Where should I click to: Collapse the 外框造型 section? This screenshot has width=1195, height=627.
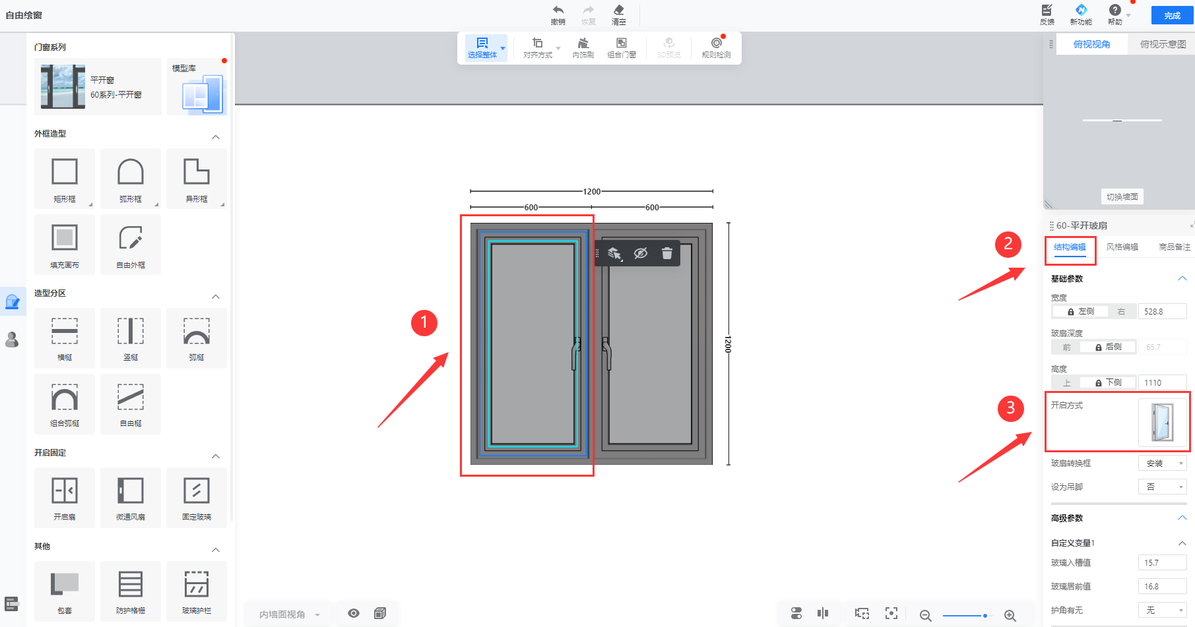click(x=216, y=137)
